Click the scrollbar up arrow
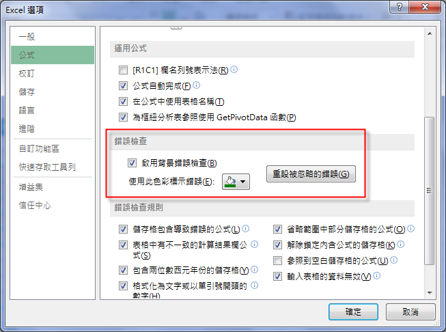The width and height of the screenshot is (446, 332). [x=430, y=34]
